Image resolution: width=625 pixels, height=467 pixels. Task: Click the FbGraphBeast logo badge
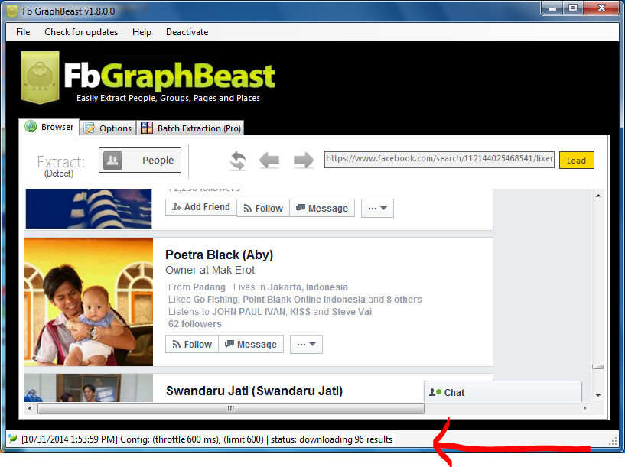pos(40,77)
